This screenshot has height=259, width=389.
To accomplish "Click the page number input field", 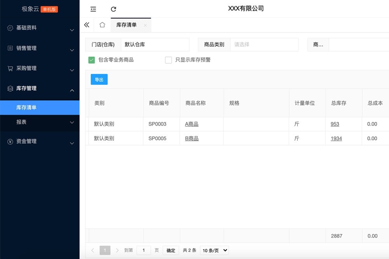I will [144, 250].
